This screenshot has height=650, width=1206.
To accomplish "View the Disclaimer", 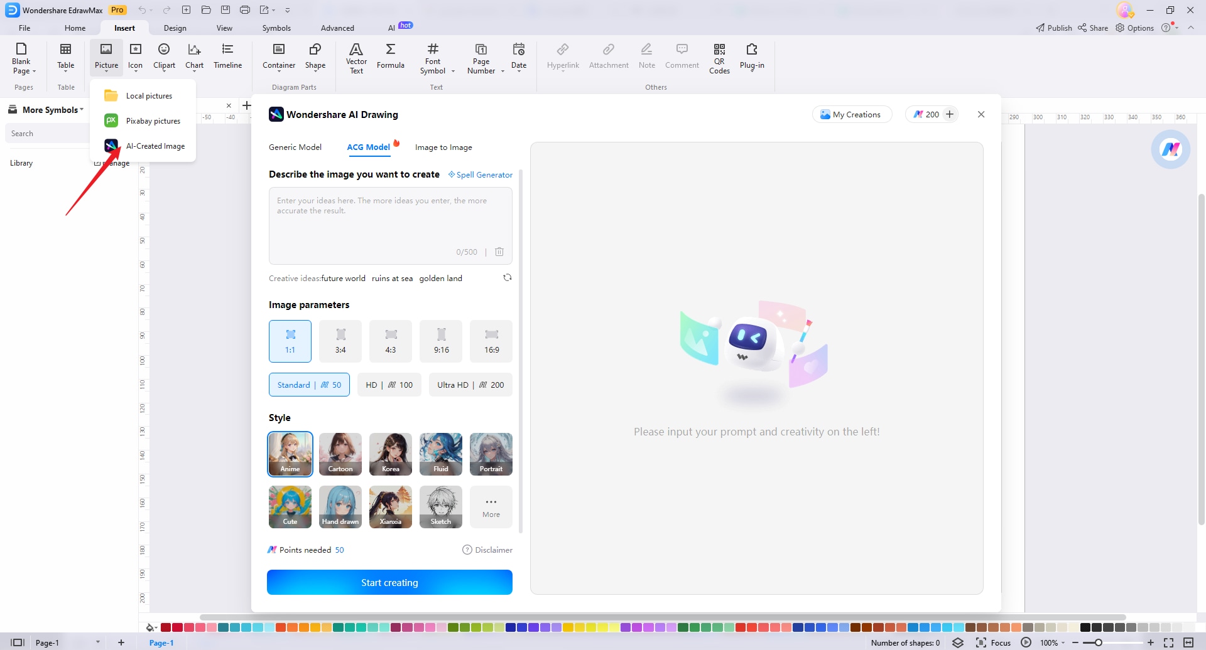I will click(487, 550).
